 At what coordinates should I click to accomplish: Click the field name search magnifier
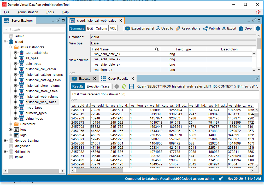(x=157, y=49)
